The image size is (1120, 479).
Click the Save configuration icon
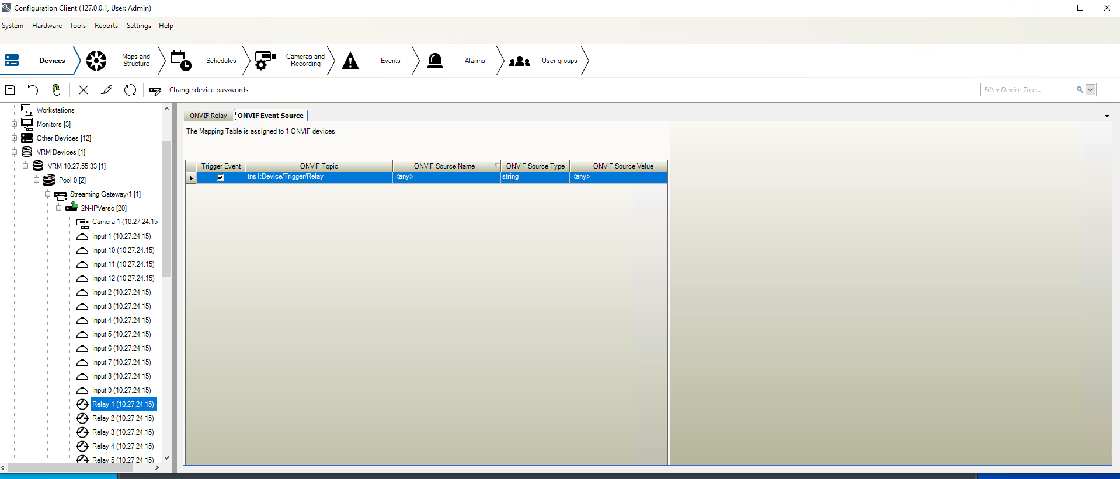pos(10,90)
